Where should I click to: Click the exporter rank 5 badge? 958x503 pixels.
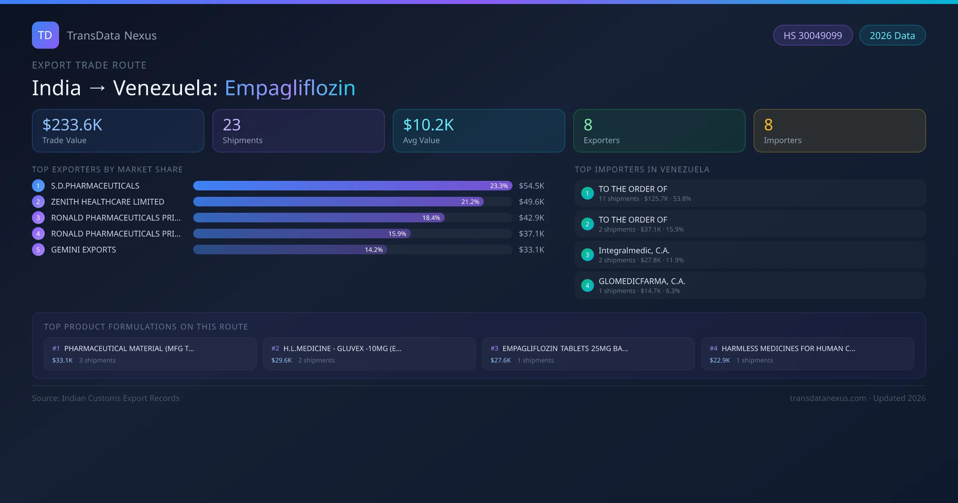click(38, 250)
